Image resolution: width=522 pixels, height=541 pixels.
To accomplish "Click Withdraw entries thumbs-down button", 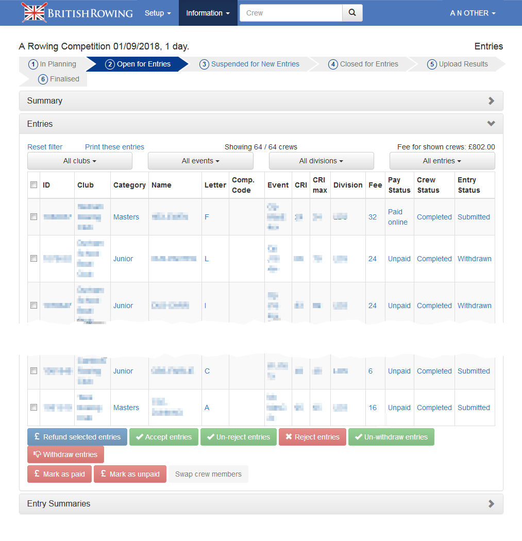I will click(x=65, y=454).
